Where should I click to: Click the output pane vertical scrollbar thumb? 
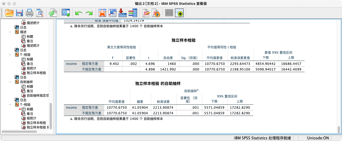[339, 129]
